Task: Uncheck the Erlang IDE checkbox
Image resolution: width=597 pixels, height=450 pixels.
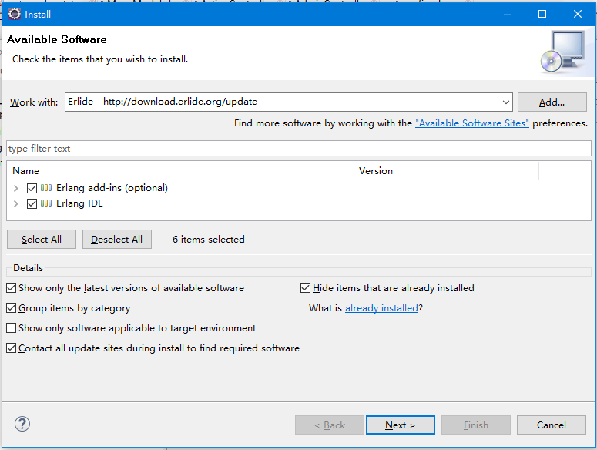Action: (x=32, y=203)
